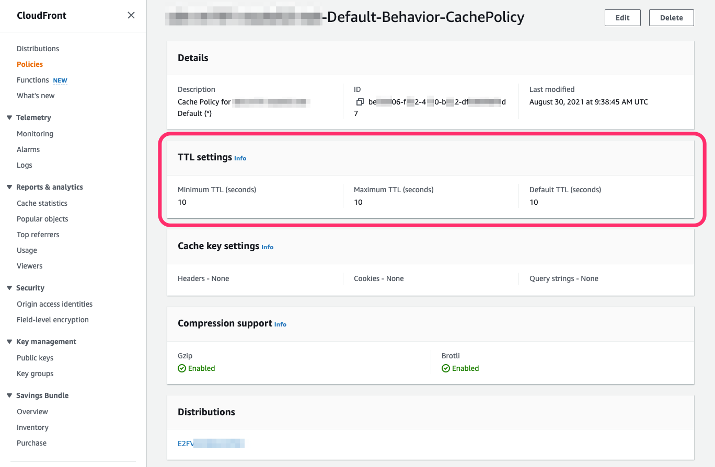
Task: Select Policies in the sidebar
Action: coord(29,64)
